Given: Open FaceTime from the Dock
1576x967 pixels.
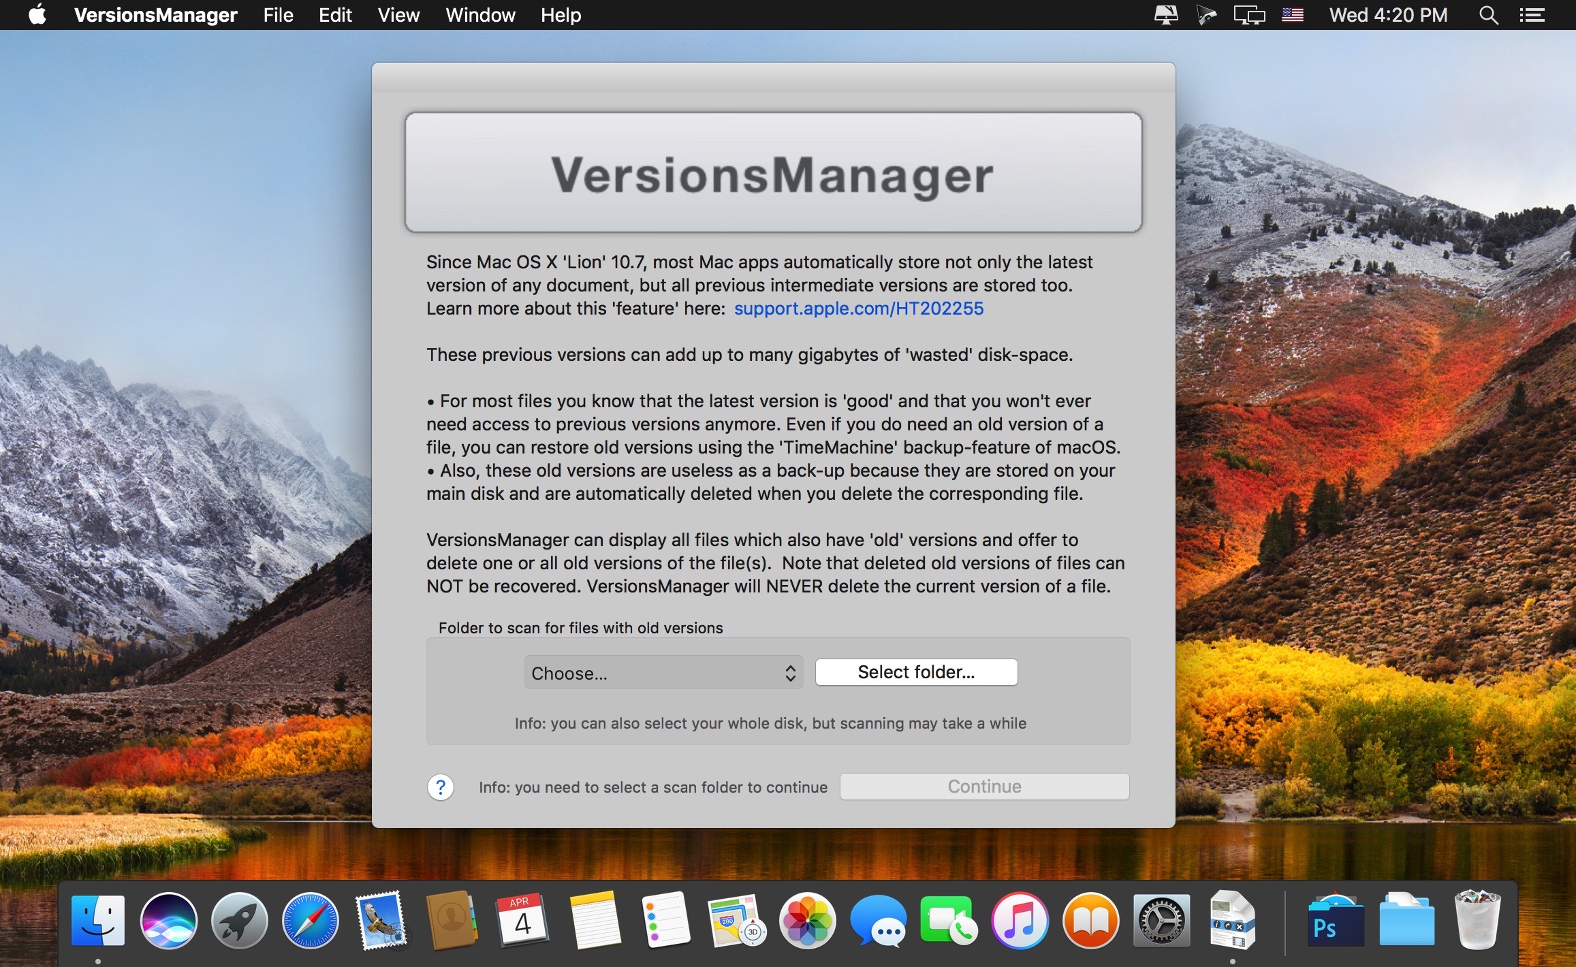Looking at the screenshot, I should pyautogui.click(x=949, y=921).
